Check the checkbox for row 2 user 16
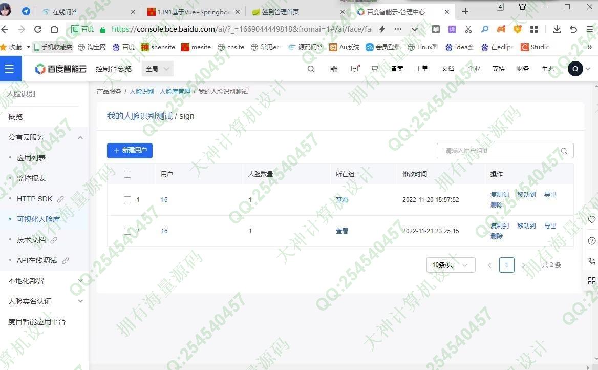 [x=127, y=231]
